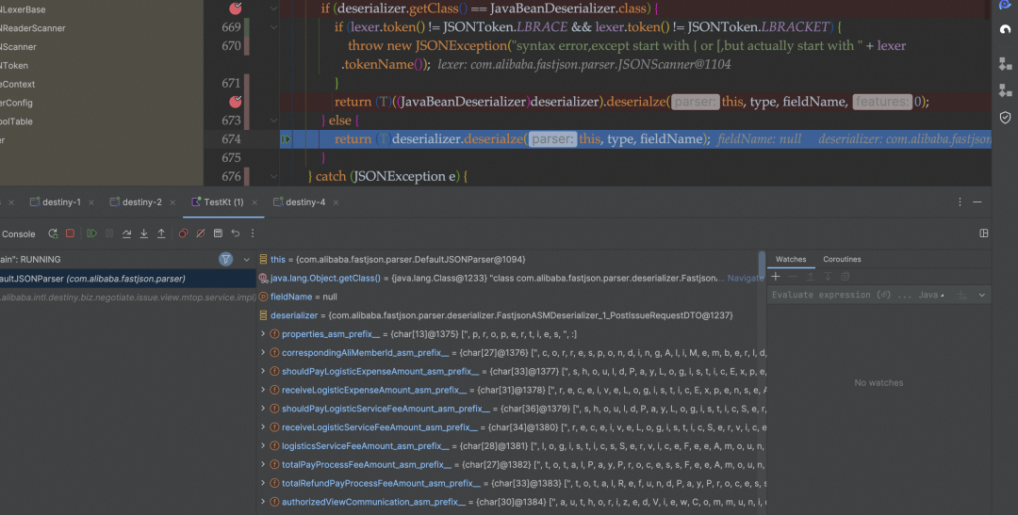Expand totalRefundPayProcessFeeAmount_asm_prefix__ node
The image size is (1018, 515).
click(x=263, y=483)
